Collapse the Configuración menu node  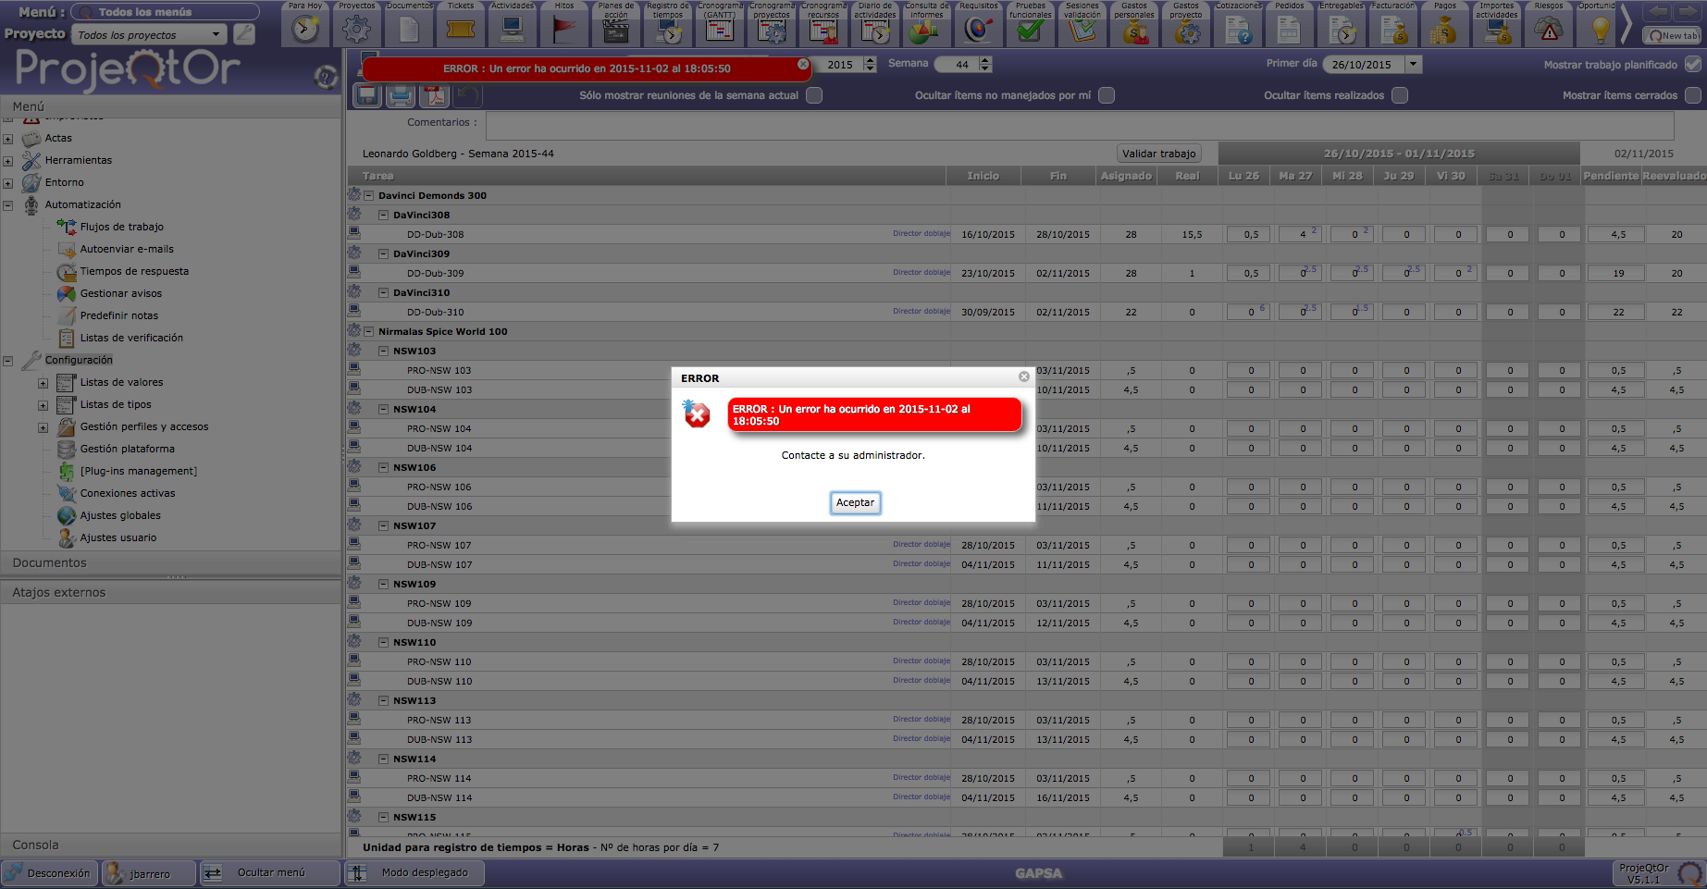click(8, 361)
